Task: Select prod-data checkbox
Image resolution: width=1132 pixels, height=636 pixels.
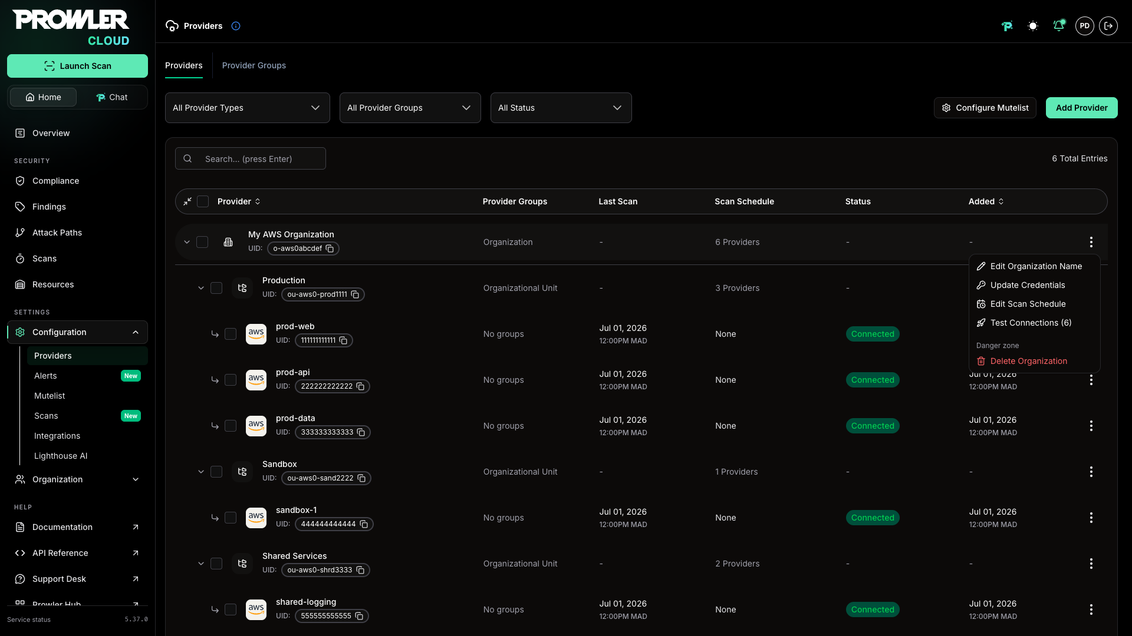Action: pyautogui.click(x=231, y=426)
